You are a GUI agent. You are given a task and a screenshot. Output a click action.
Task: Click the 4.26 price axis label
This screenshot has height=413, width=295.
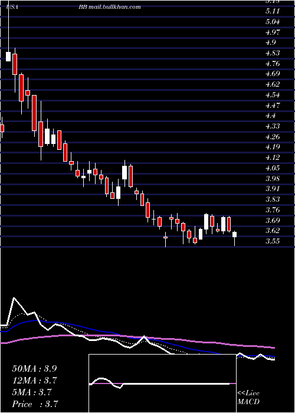pos(273,136)
